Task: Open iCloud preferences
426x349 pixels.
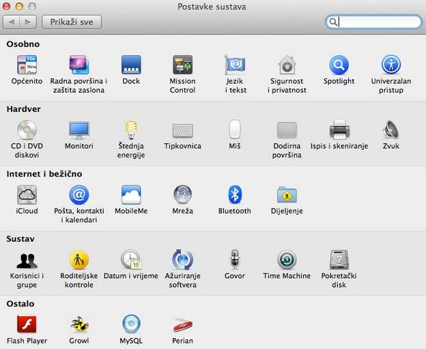Action: click(27, 195)
